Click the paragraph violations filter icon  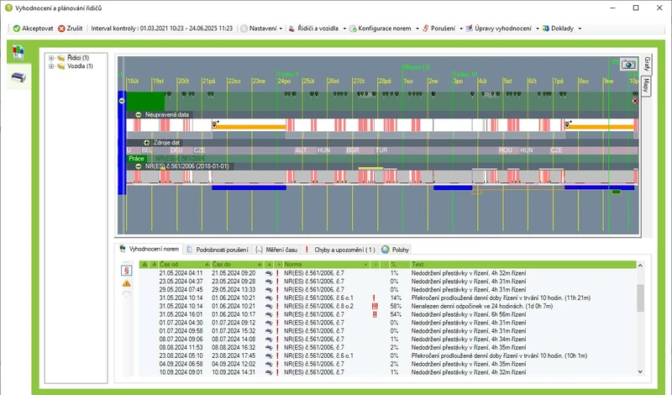point(127,271)
